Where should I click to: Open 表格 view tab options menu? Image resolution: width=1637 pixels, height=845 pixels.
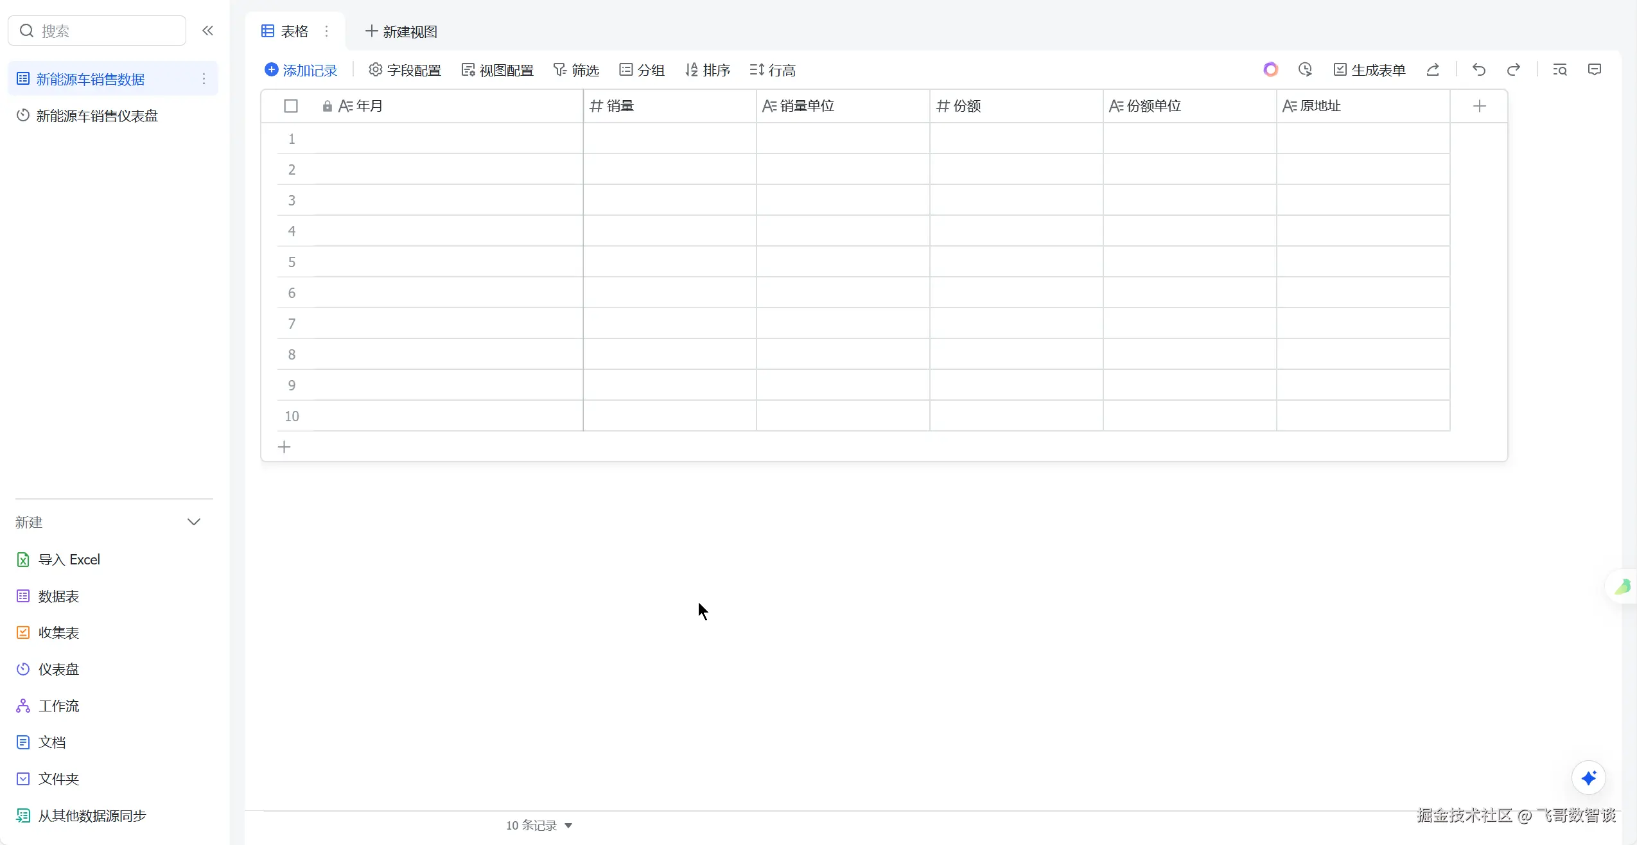[x=326, y=31]
